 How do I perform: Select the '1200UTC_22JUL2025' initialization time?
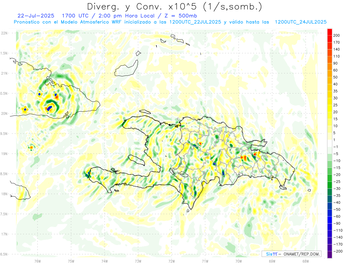pyautogui.click(x=195, y=22)
